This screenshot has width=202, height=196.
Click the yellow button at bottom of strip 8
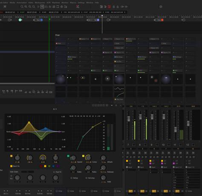coord(142,191)
